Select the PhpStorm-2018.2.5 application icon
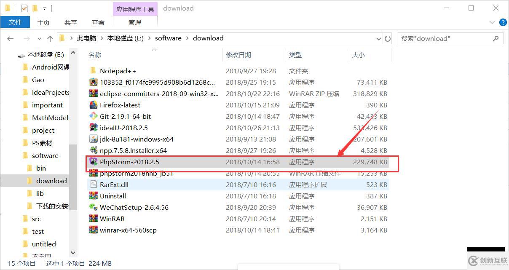Image resolution: width=509 pixels, height=270 pixels. click(94, 162)
